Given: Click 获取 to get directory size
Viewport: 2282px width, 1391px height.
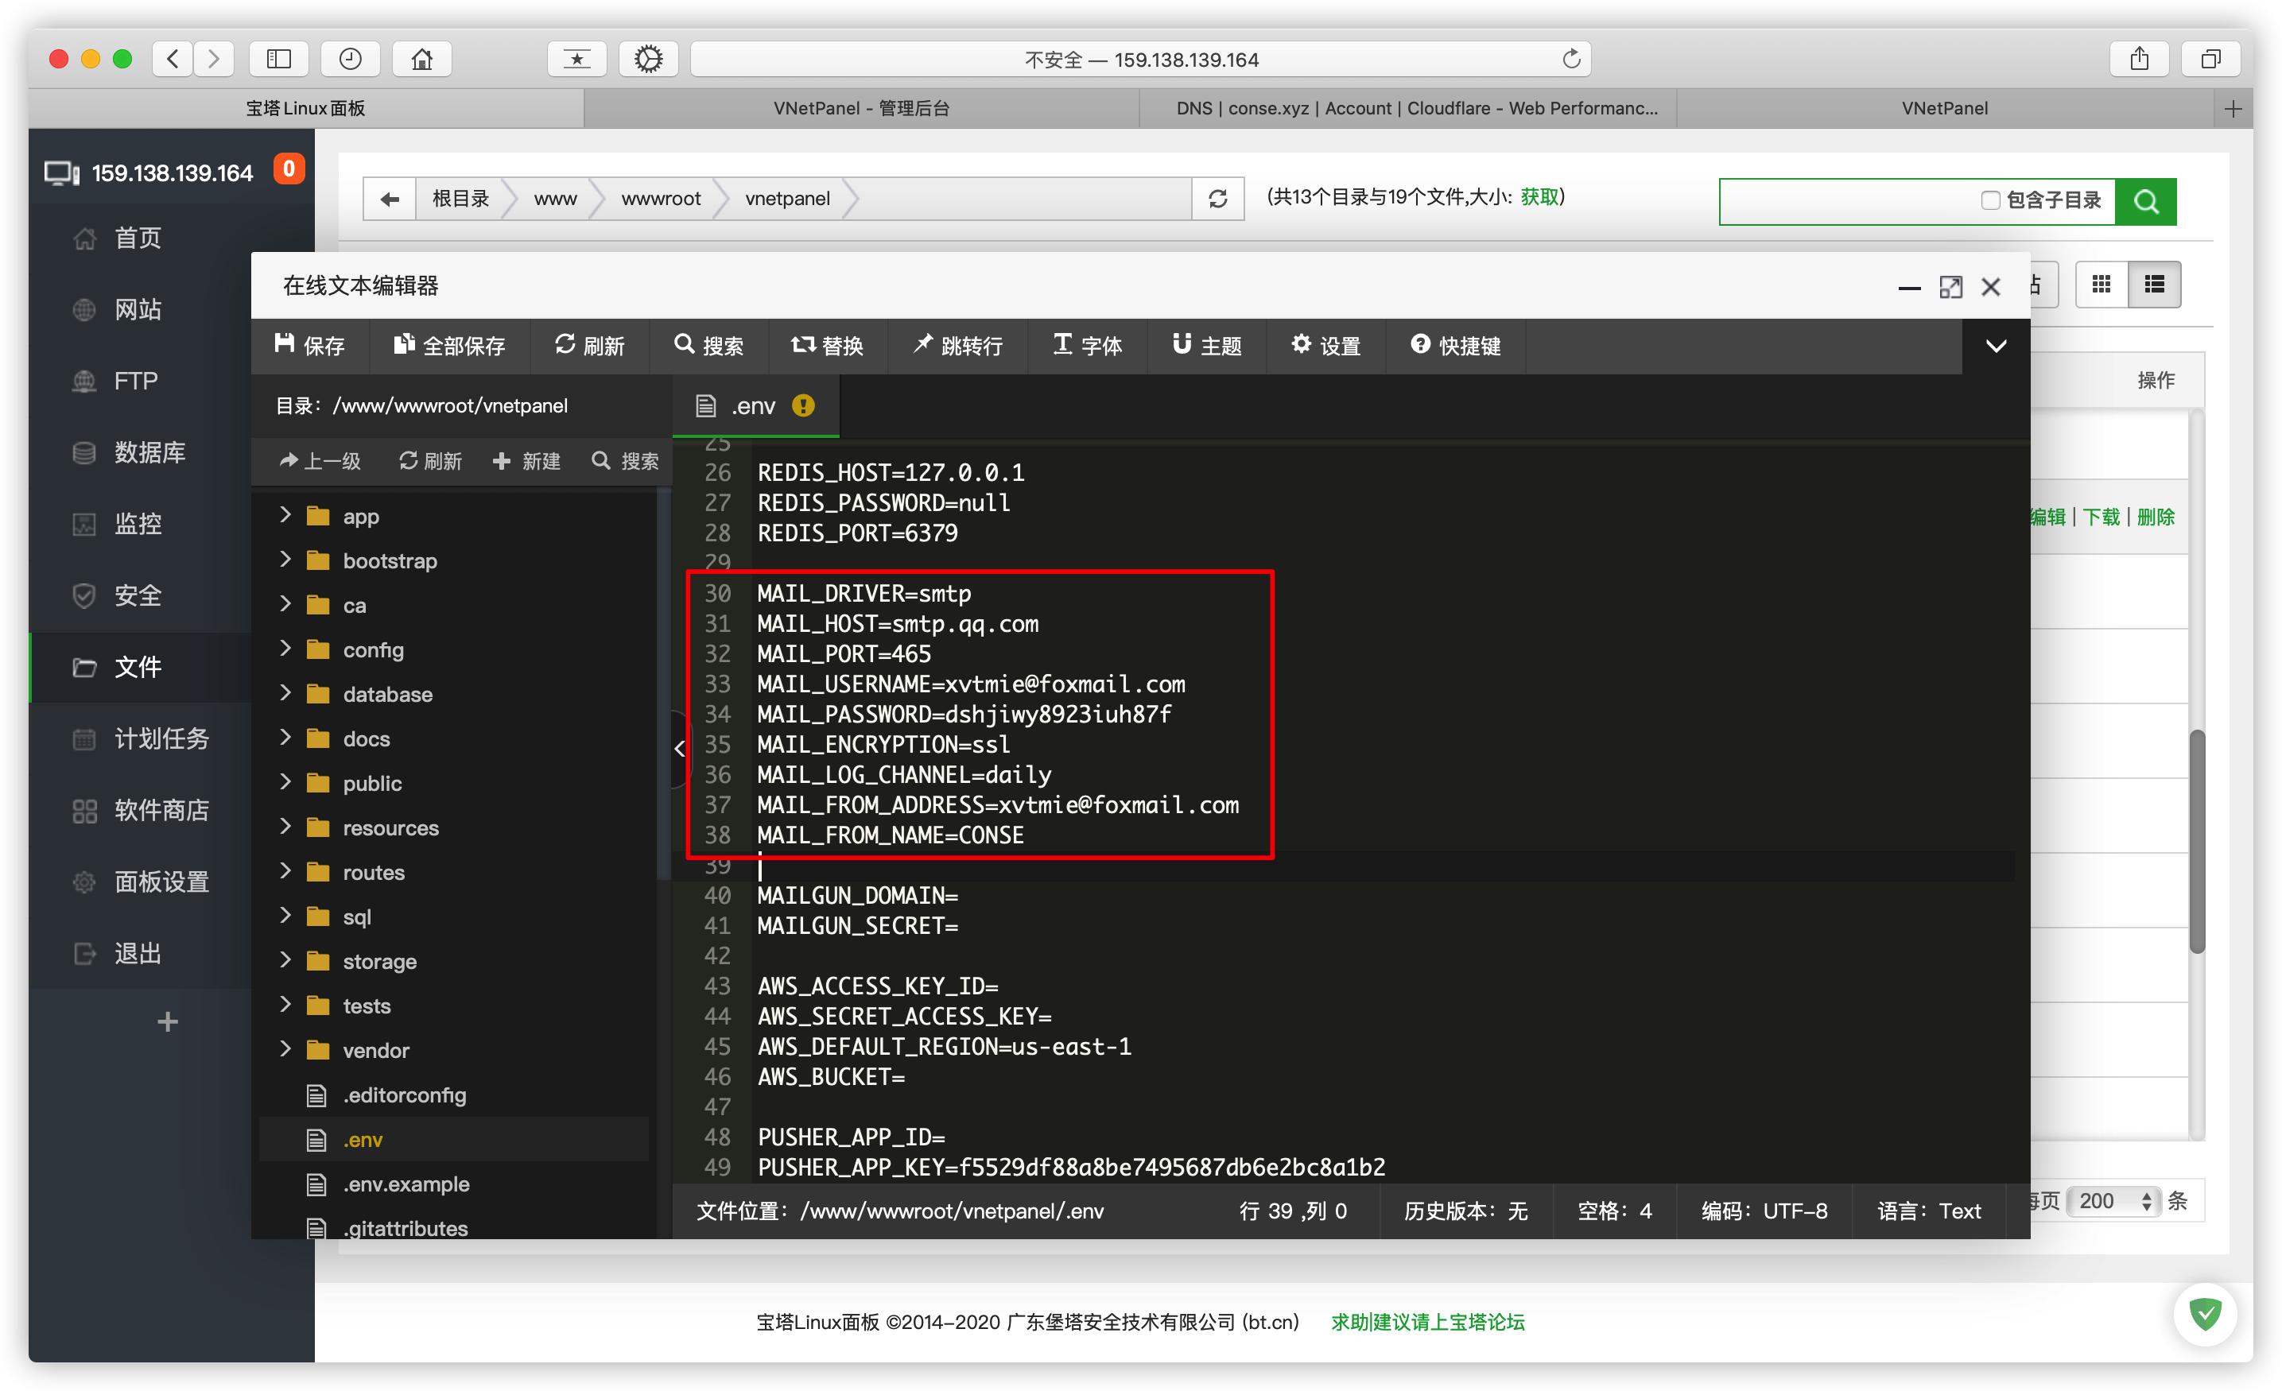Looking at the screenshot, I should [x=1539, y=196].
